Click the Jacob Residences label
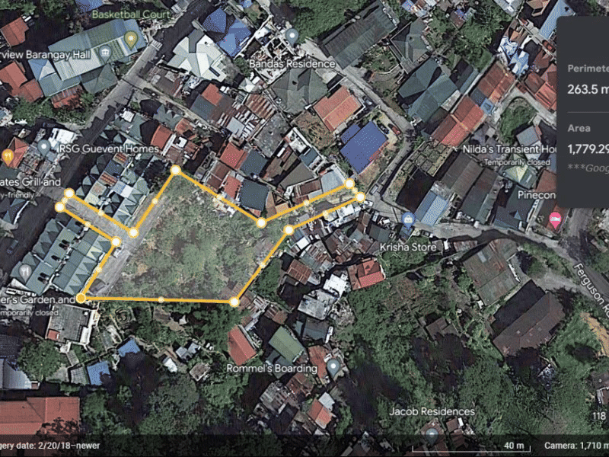 click(432, 410)
